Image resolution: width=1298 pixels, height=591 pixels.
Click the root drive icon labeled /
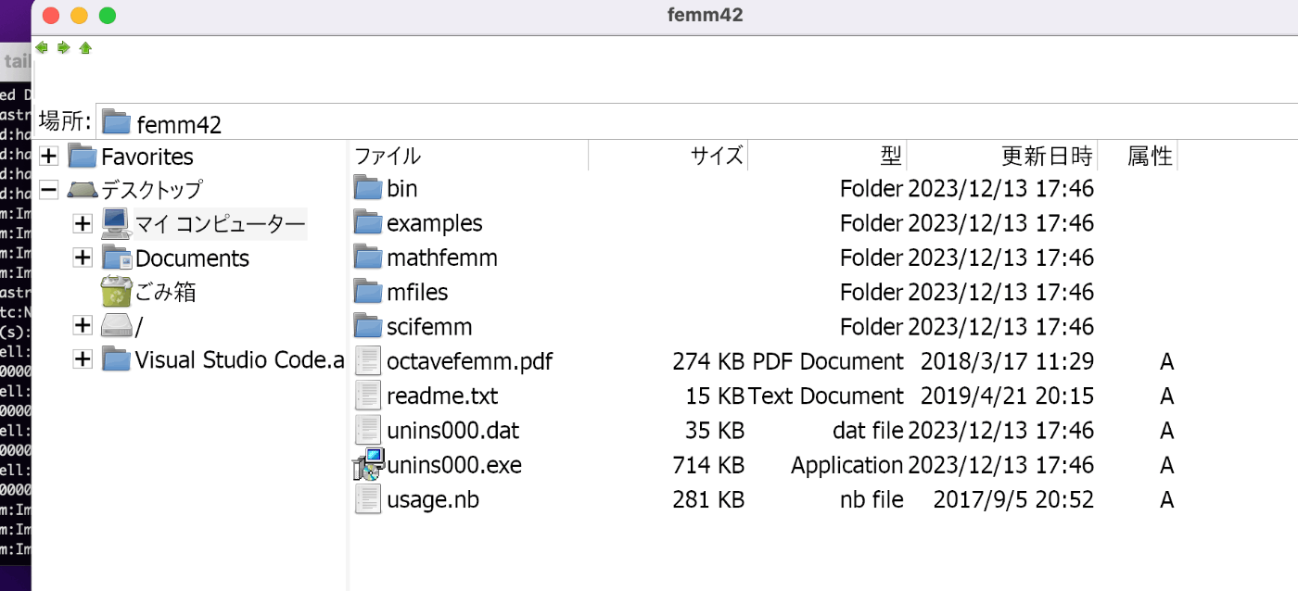pos(116,325)
